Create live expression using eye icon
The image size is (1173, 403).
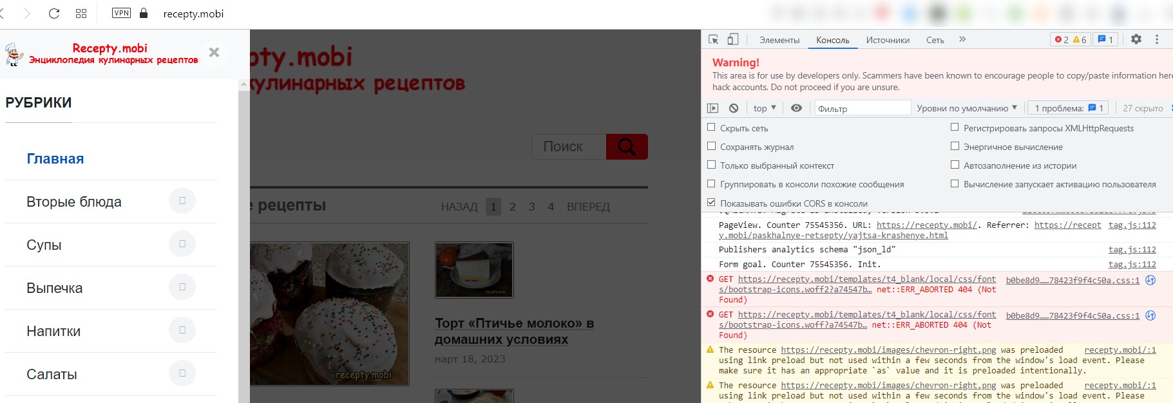point(796,108)
